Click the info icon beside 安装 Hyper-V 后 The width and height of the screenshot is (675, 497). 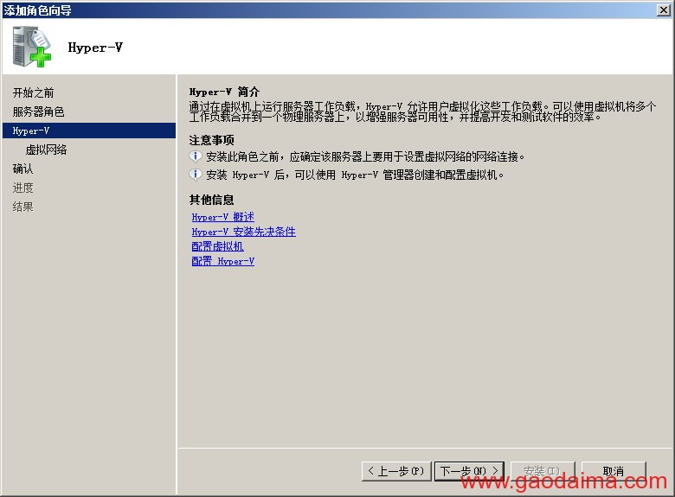pyautogui.click(x=196, y=175)
